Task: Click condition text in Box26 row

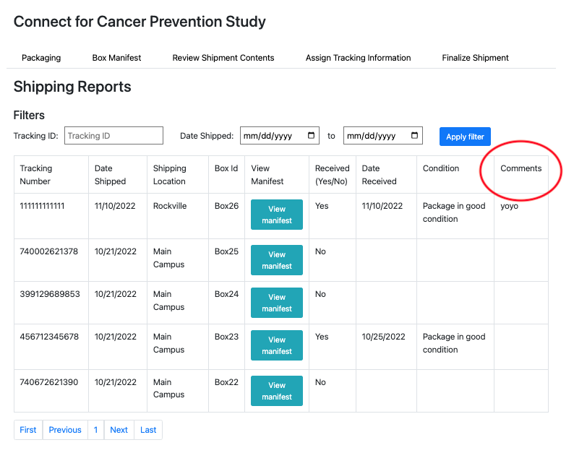Action: (x=454, y=212)
